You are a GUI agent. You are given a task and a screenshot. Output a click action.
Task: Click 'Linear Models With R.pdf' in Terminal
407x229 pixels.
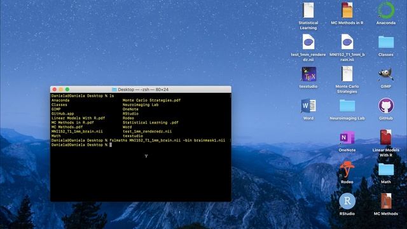tap(78, 118)
